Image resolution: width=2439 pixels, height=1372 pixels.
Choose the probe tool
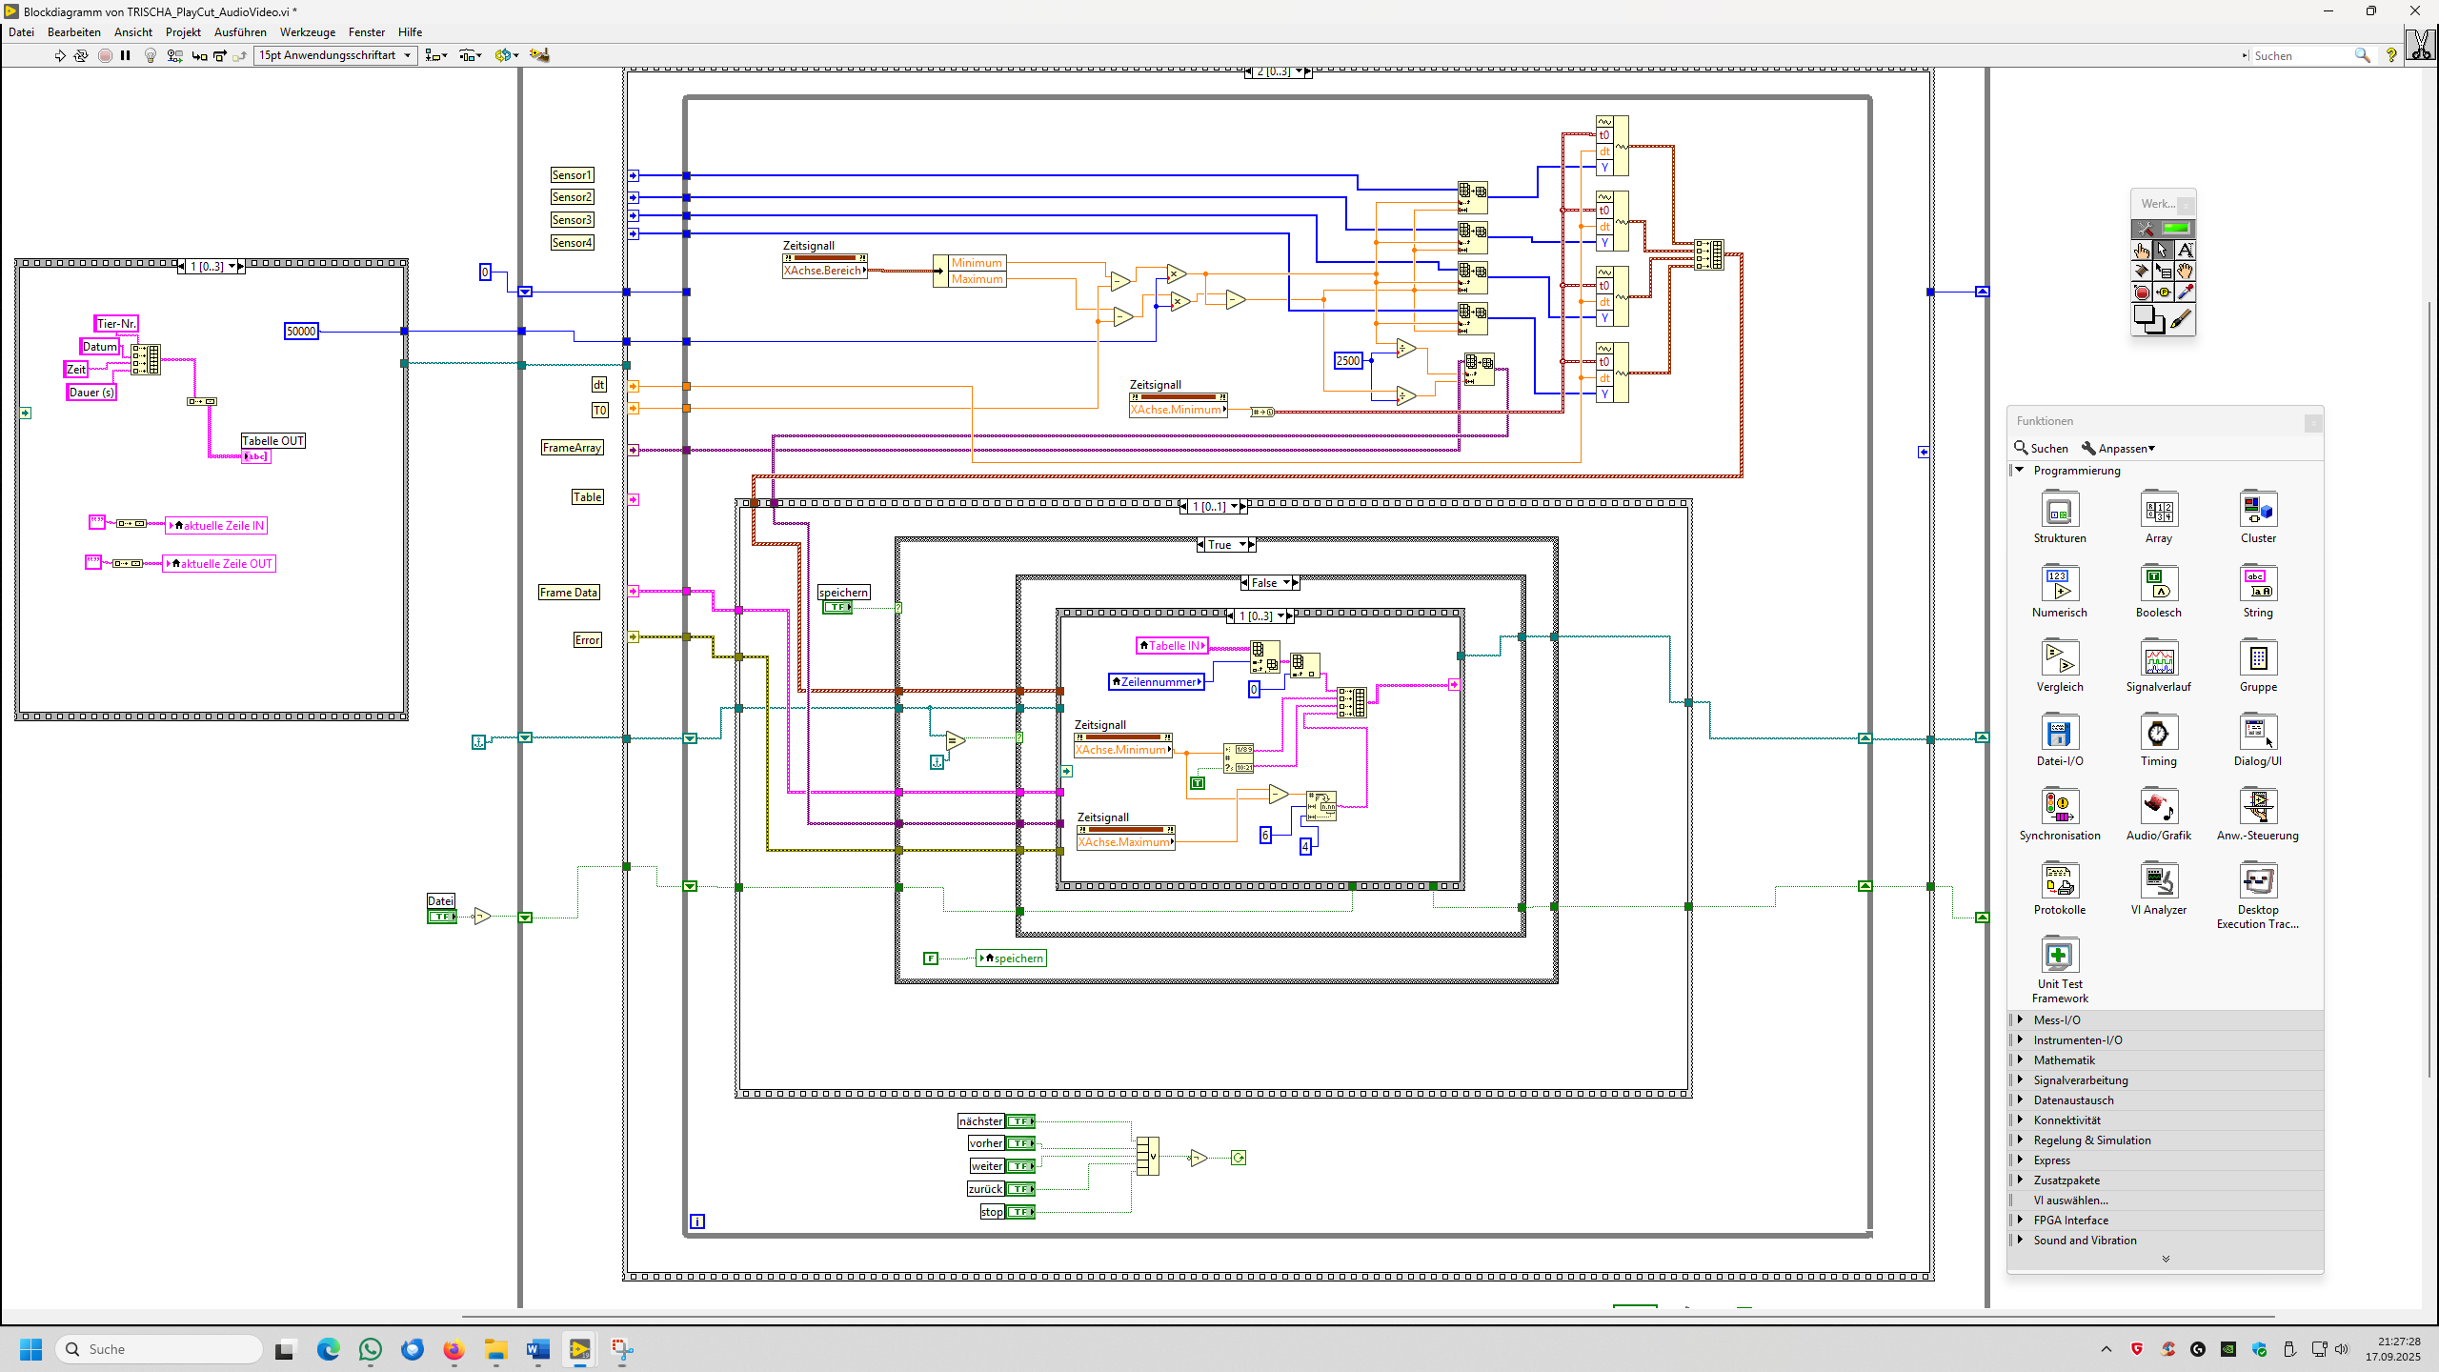2164,293
